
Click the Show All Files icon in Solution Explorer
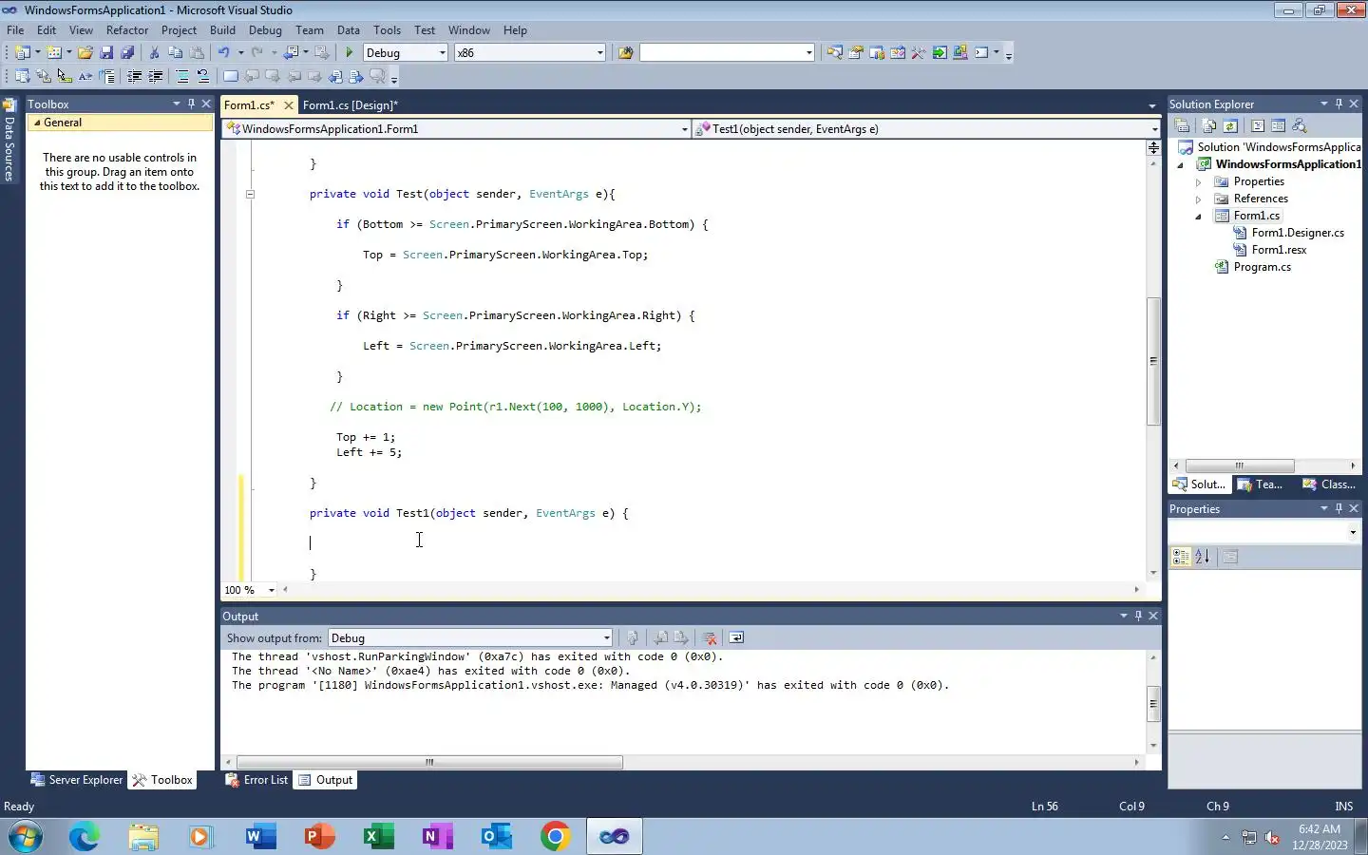[x=1208, y=125]
